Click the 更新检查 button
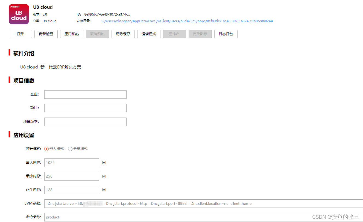 click(x=46, y=34)
